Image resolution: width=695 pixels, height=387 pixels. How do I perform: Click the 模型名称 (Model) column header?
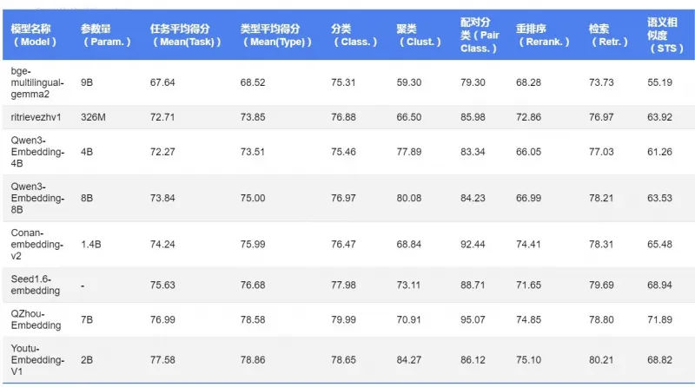click(34, 35)
